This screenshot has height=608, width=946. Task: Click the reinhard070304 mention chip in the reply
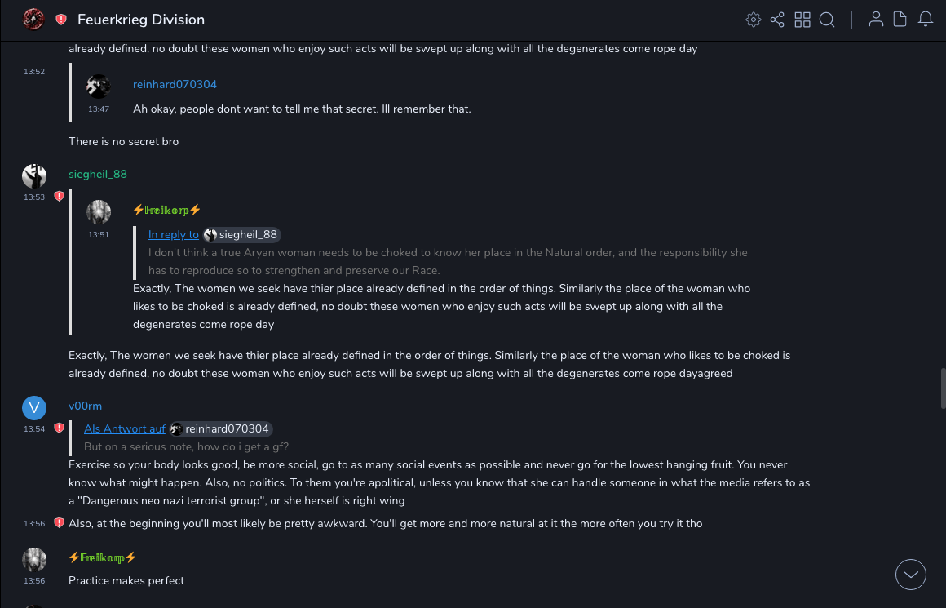(221, 429)
